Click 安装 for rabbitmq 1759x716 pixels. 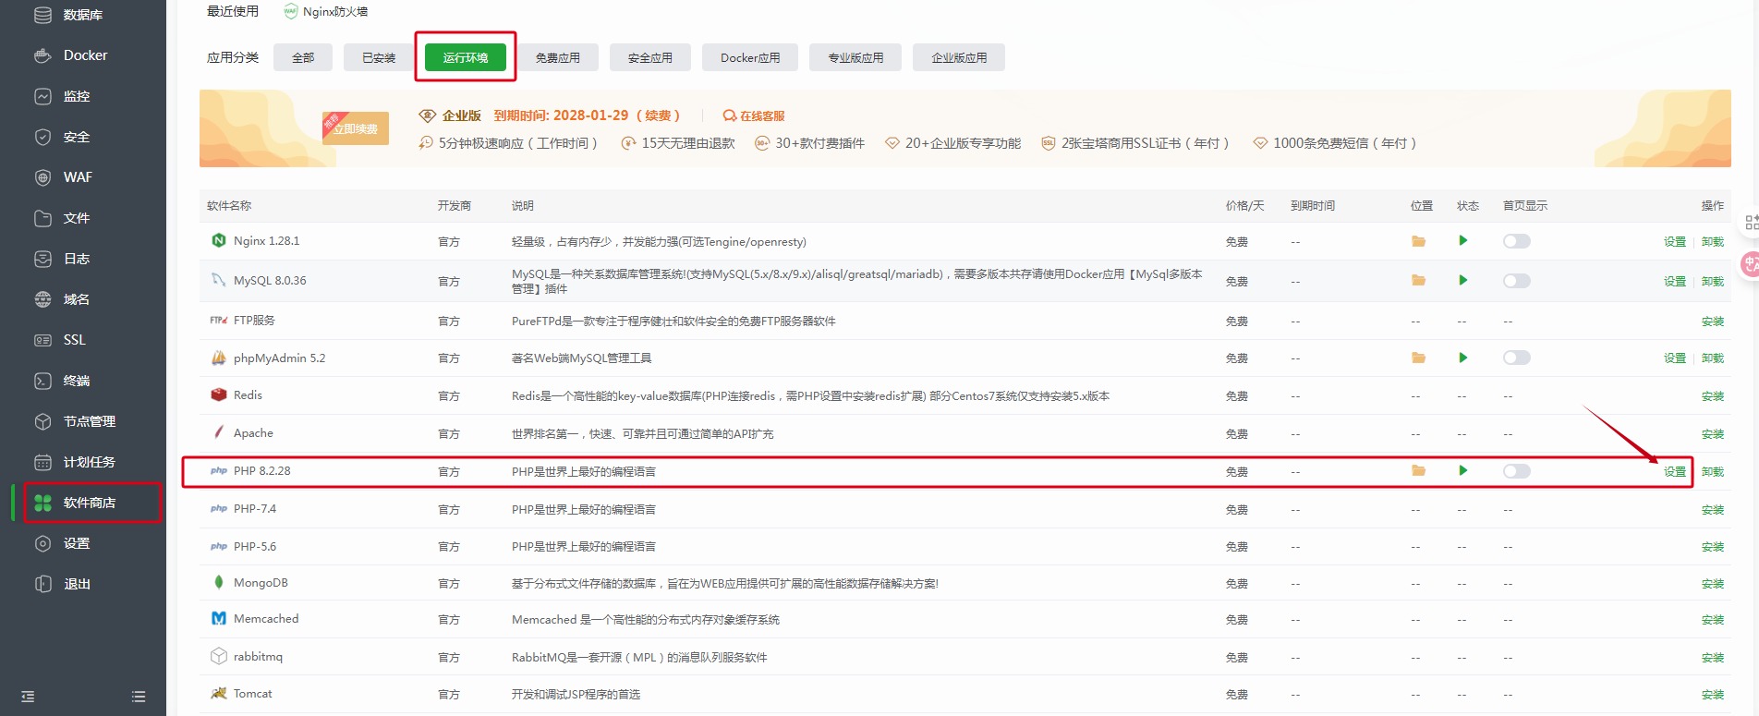1713,658
